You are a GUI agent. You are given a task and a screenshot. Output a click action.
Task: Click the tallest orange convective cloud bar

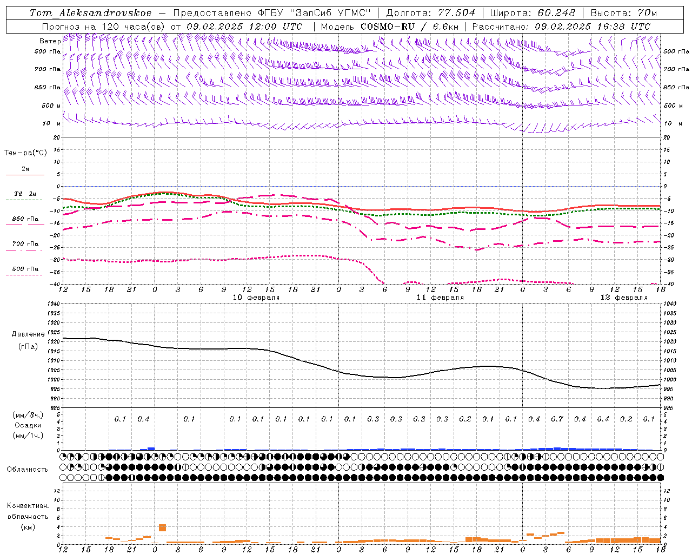[162, 528]
